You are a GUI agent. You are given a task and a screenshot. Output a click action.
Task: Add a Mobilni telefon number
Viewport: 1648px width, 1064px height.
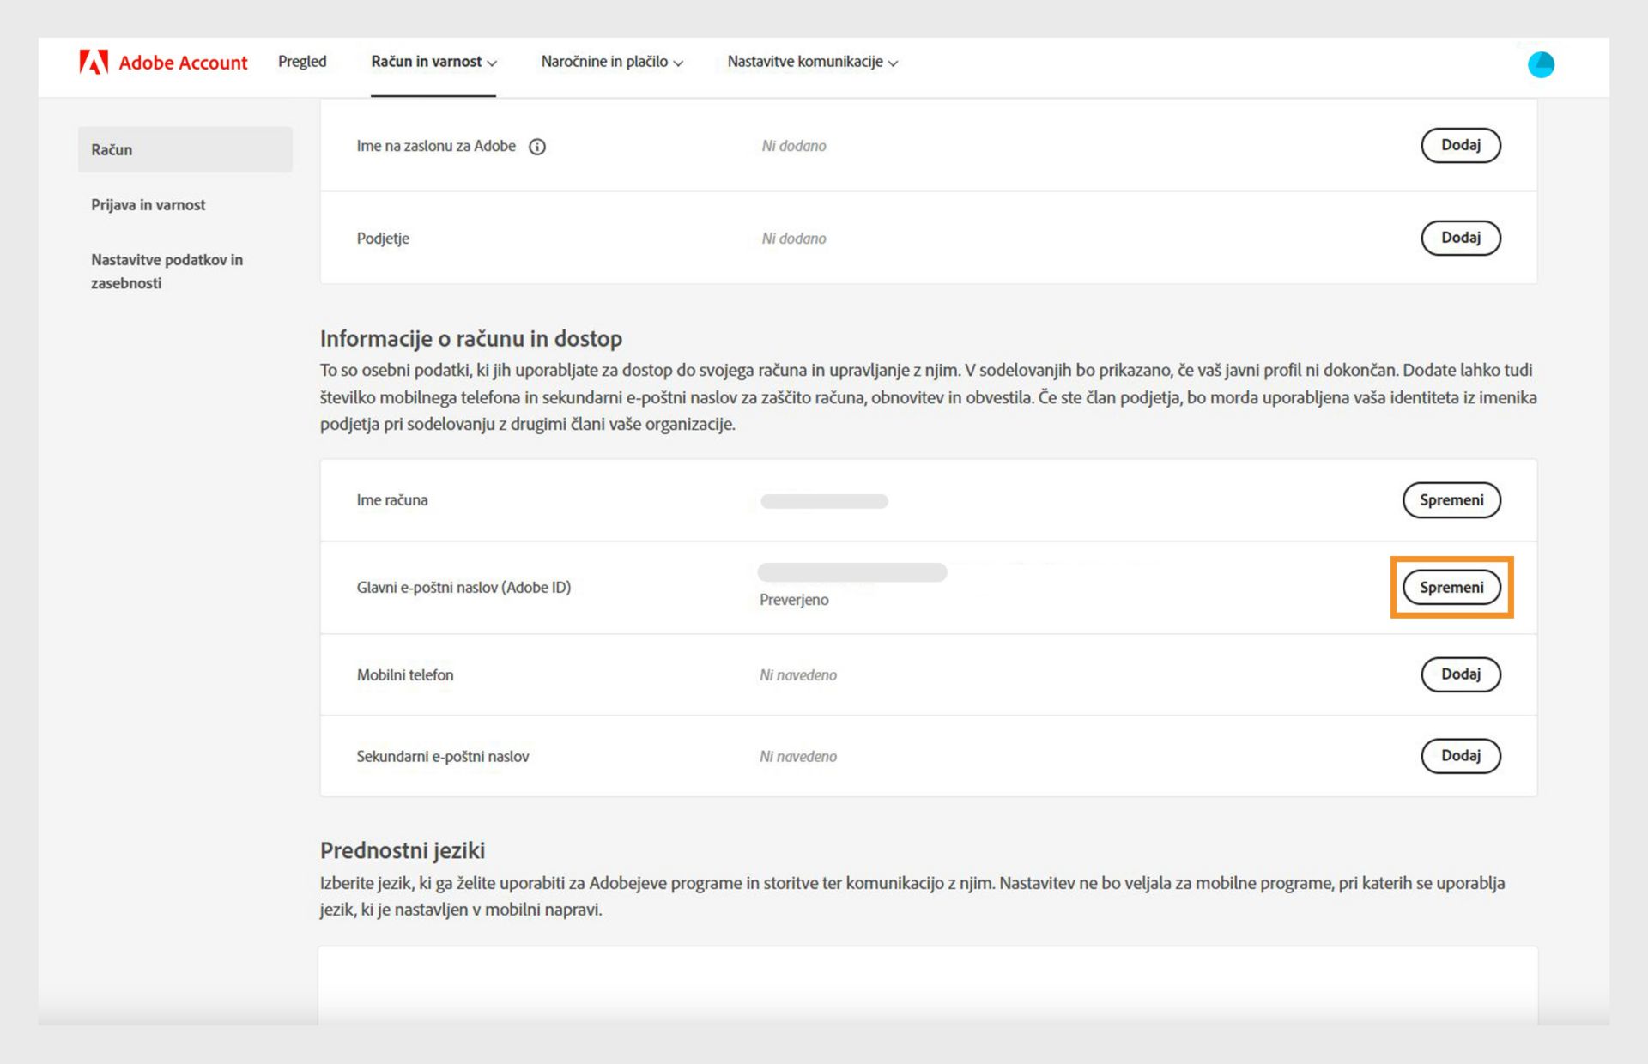1460,674
